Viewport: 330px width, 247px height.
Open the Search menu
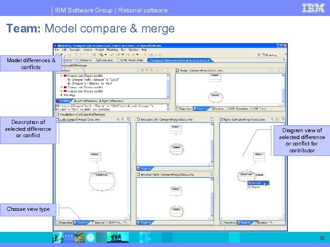point(88,50)
